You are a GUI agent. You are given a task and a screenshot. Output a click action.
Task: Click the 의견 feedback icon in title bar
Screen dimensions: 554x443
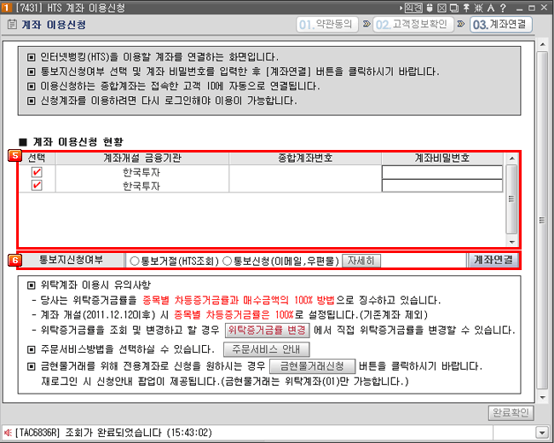click(413, 8)
